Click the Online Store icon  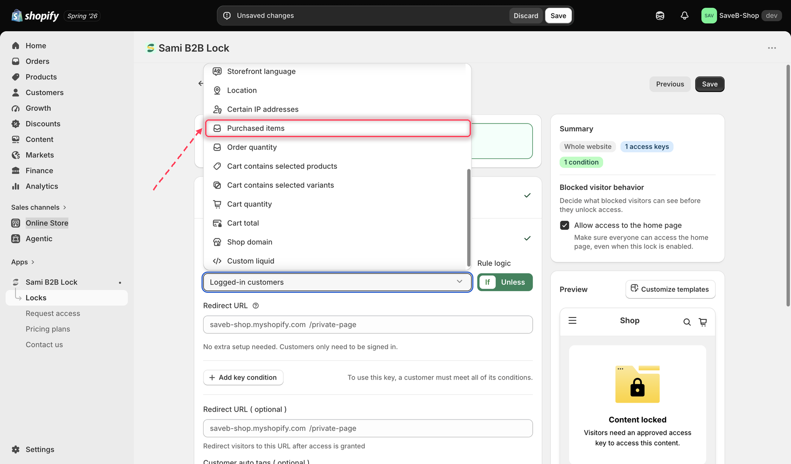16,223
